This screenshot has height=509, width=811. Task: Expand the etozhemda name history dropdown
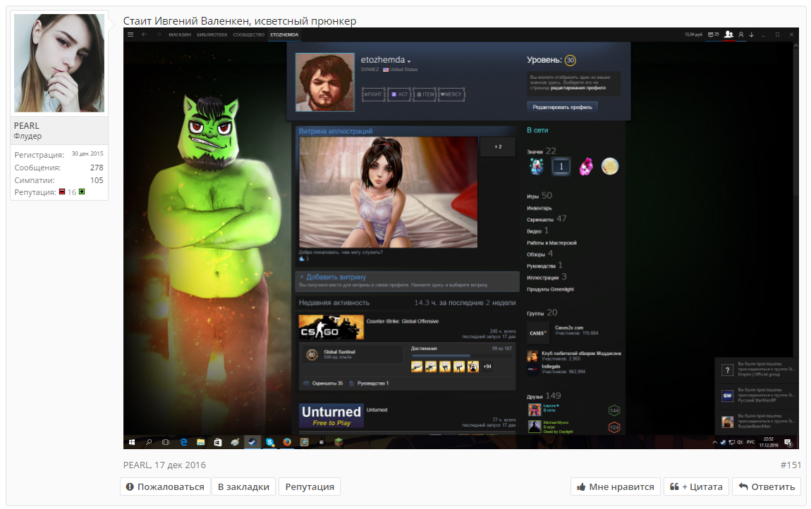click(409, 61)
